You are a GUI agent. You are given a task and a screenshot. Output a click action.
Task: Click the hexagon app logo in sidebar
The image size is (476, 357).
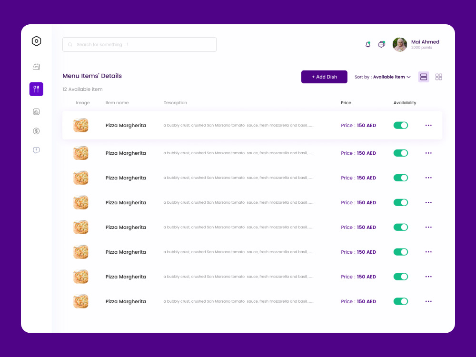pos(36,41)
